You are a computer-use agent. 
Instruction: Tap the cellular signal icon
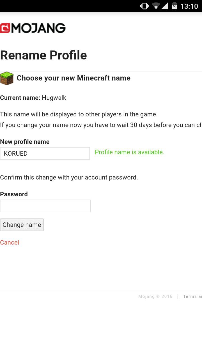click(x=164, y=6)
